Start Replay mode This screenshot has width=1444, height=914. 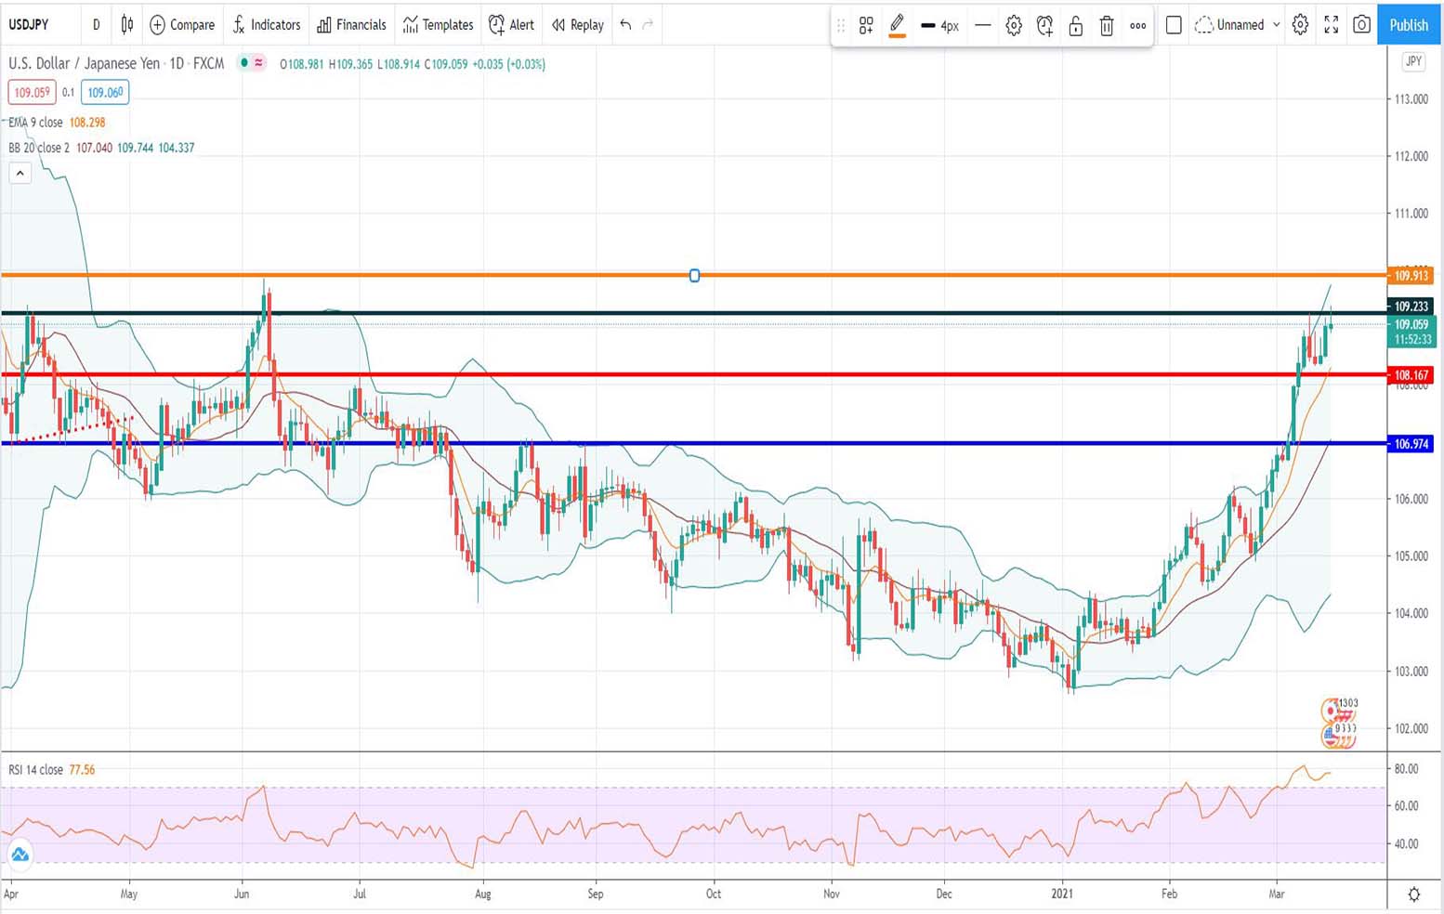(x=576, y=25)
